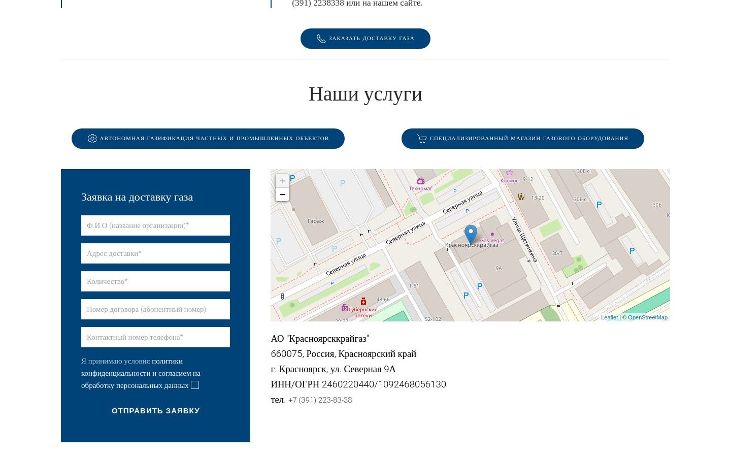Click the Космос shopping basket icon

pos(509,173)
